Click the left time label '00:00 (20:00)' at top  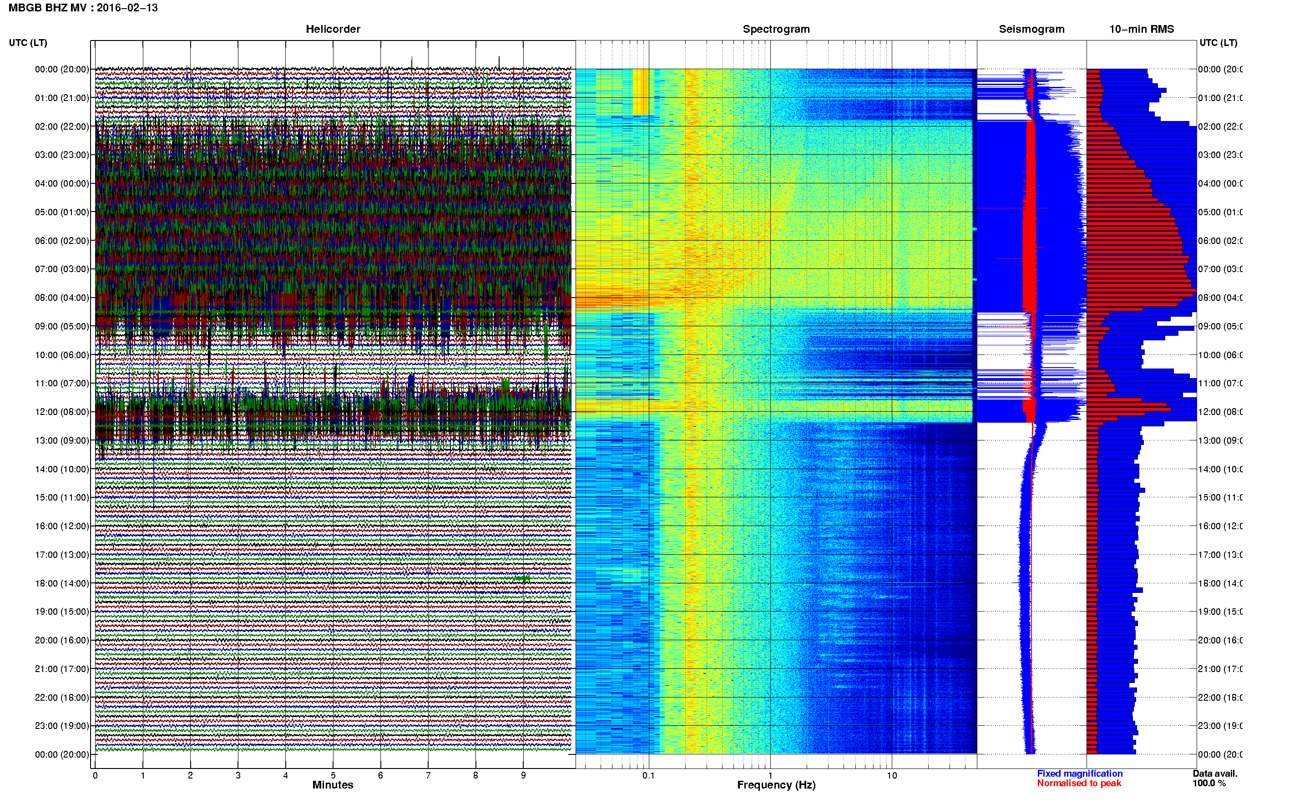pyautogui.click(x=62, y=69)
